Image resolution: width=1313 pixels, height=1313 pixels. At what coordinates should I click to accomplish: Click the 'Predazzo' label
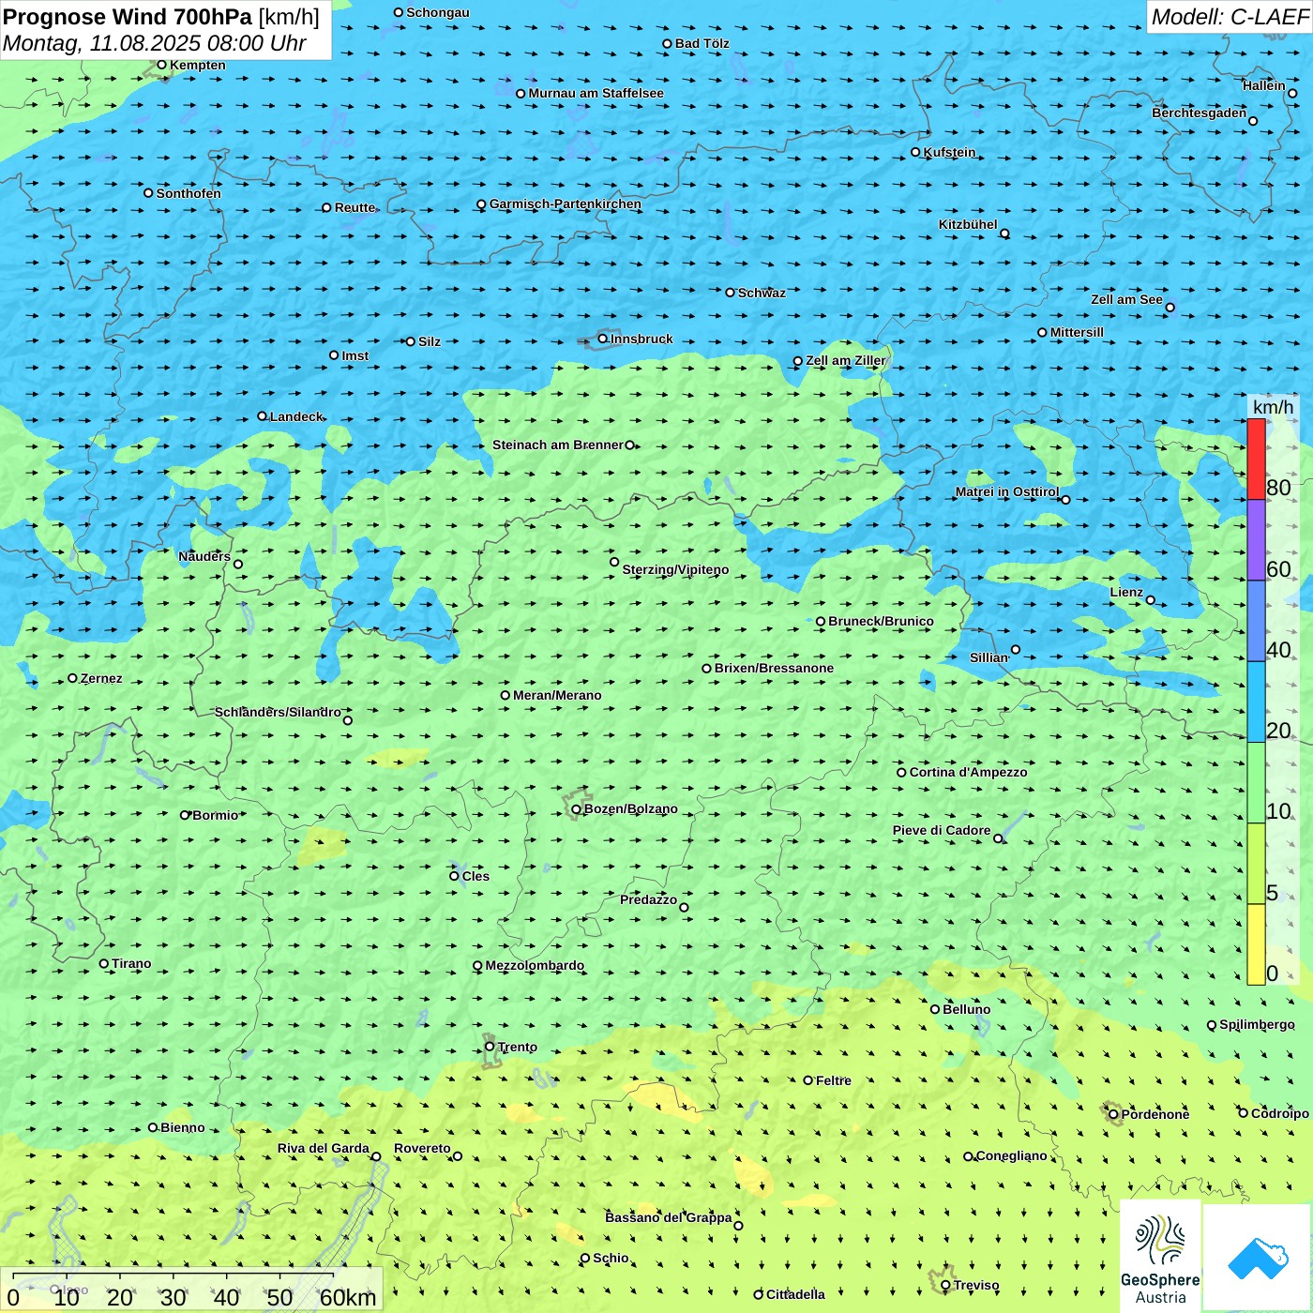(648, 899)
